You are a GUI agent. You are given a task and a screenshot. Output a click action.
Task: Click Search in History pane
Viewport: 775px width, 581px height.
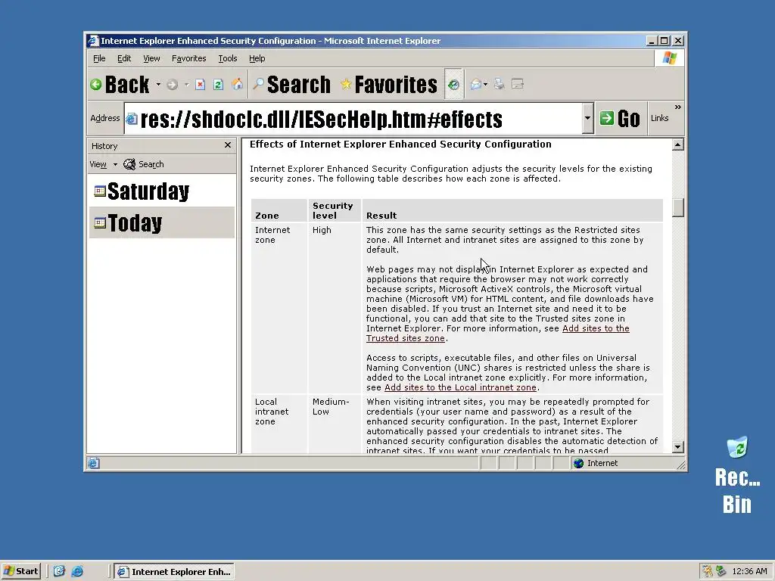point(144,164)
